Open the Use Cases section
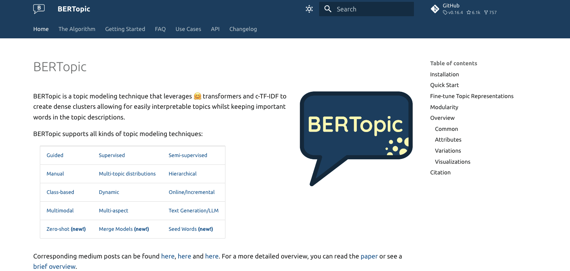 (x=188, y=29)
